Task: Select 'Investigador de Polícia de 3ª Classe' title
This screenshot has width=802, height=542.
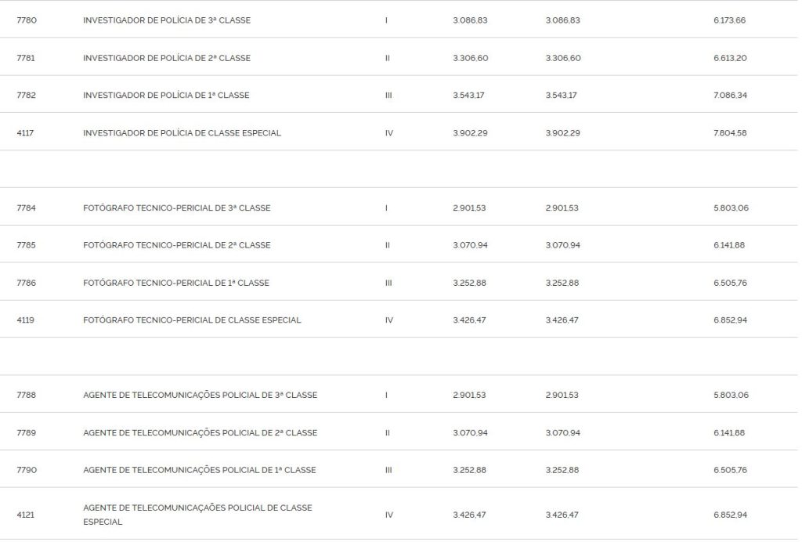Action: pos(167,20)
